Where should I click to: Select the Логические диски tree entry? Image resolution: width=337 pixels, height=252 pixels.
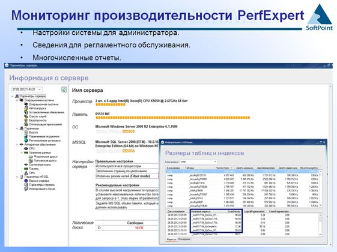[x=45, y=161]
